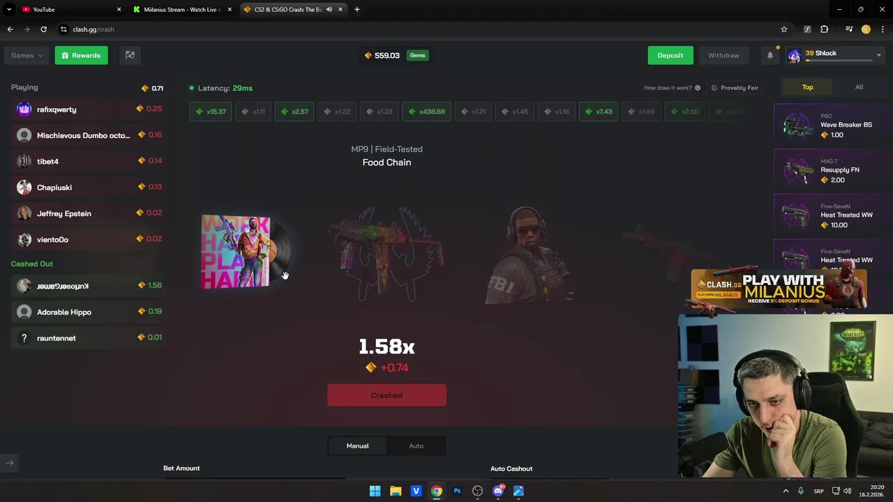Select the Top drops tab
893x502 pixels.
(807, 87)
